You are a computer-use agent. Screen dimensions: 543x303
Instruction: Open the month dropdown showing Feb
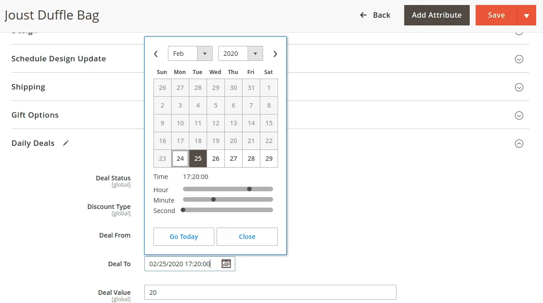tap(190, 54)
